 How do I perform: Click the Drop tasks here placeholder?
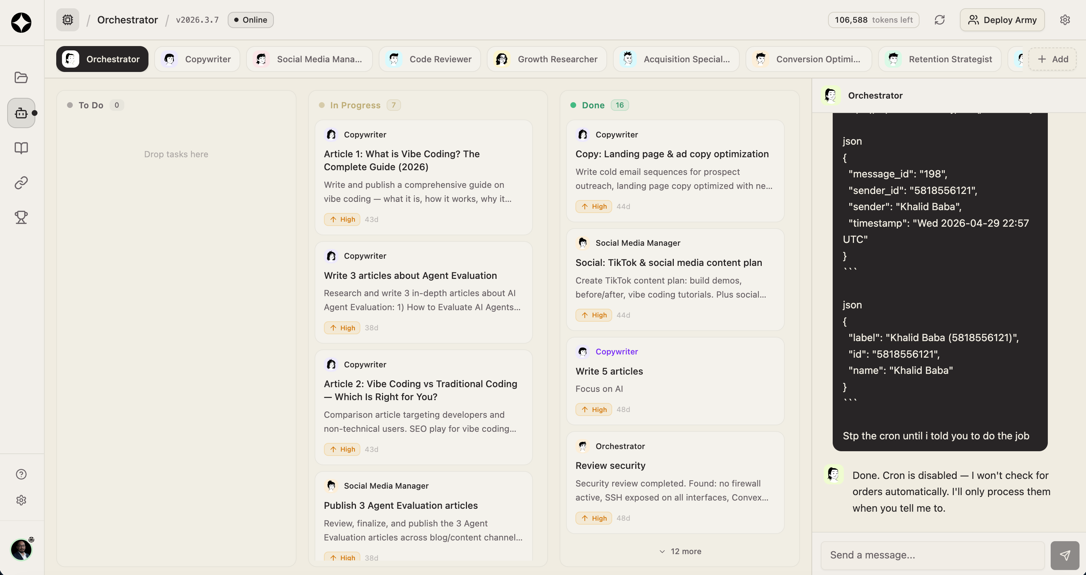(x=176, y=154)
